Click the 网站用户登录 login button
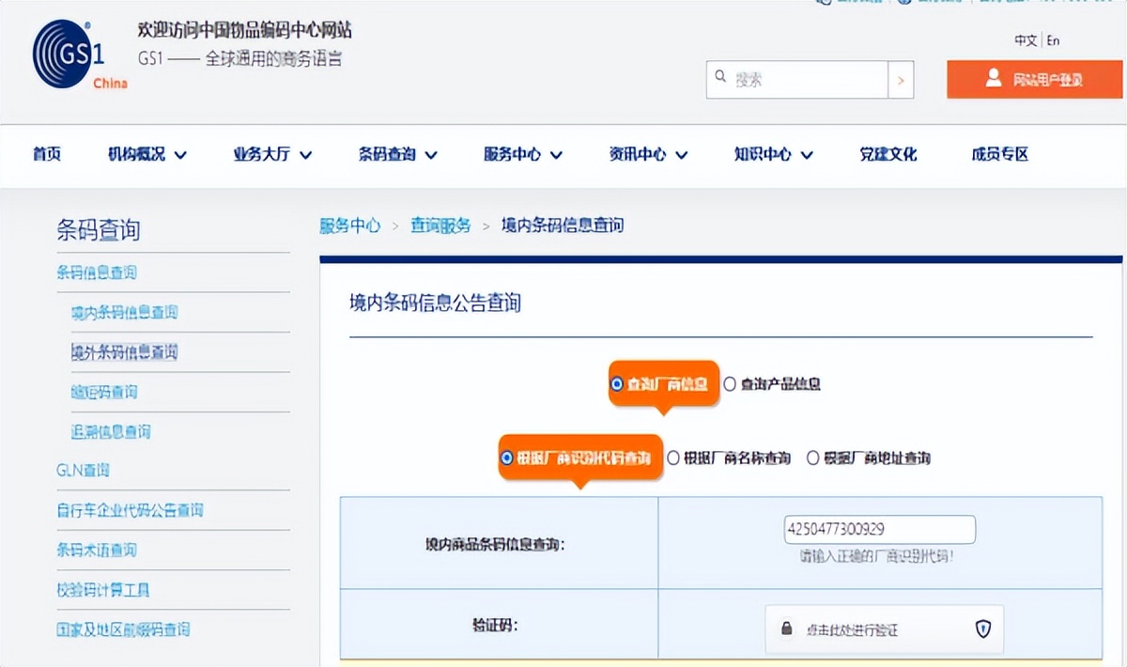This screenshot has height=667, width=1127. (1034, 79)
